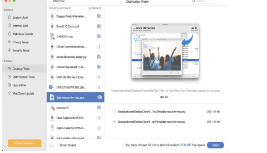Click count badge on DATA 275 SYL row

pyautogui.click(x=99, y=87)
